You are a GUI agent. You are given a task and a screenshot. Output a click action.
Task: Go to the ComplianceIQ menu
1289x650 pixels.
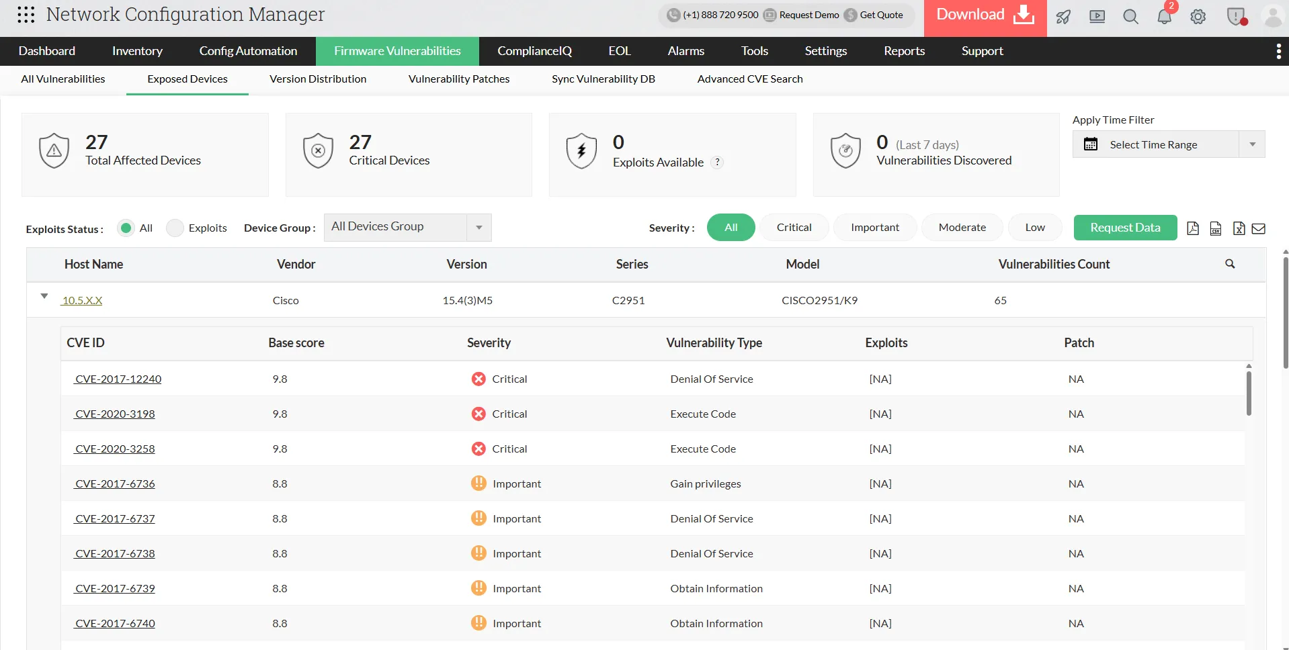click(534, 51)
